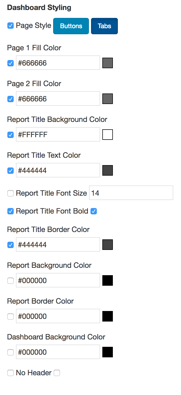Uncheck the Page 2 Fill Color option
This screenshot has width=181, height=395.
point(10,99)
